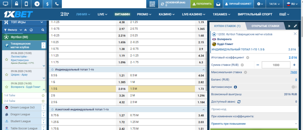Open Футбол (88) sport category

pos(24,37)
